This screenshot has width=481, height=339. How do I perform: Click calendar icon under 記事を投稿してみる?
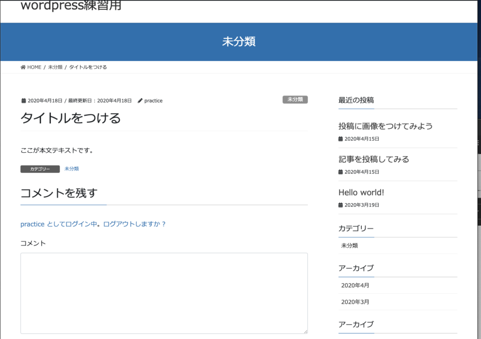(x=341, y=172)
